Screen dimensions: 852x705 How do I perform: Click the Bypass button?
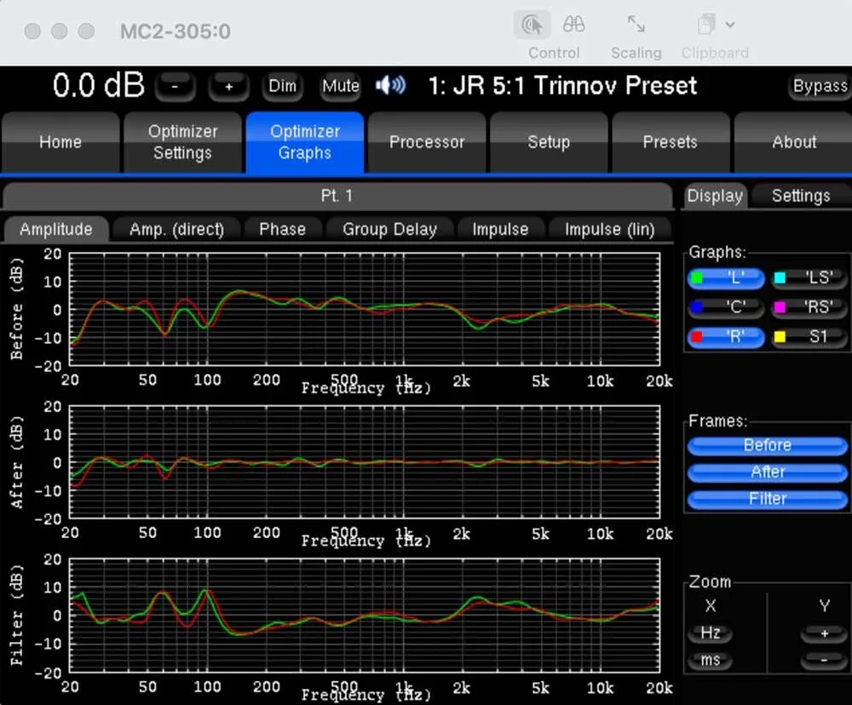(x=820, y=86)
